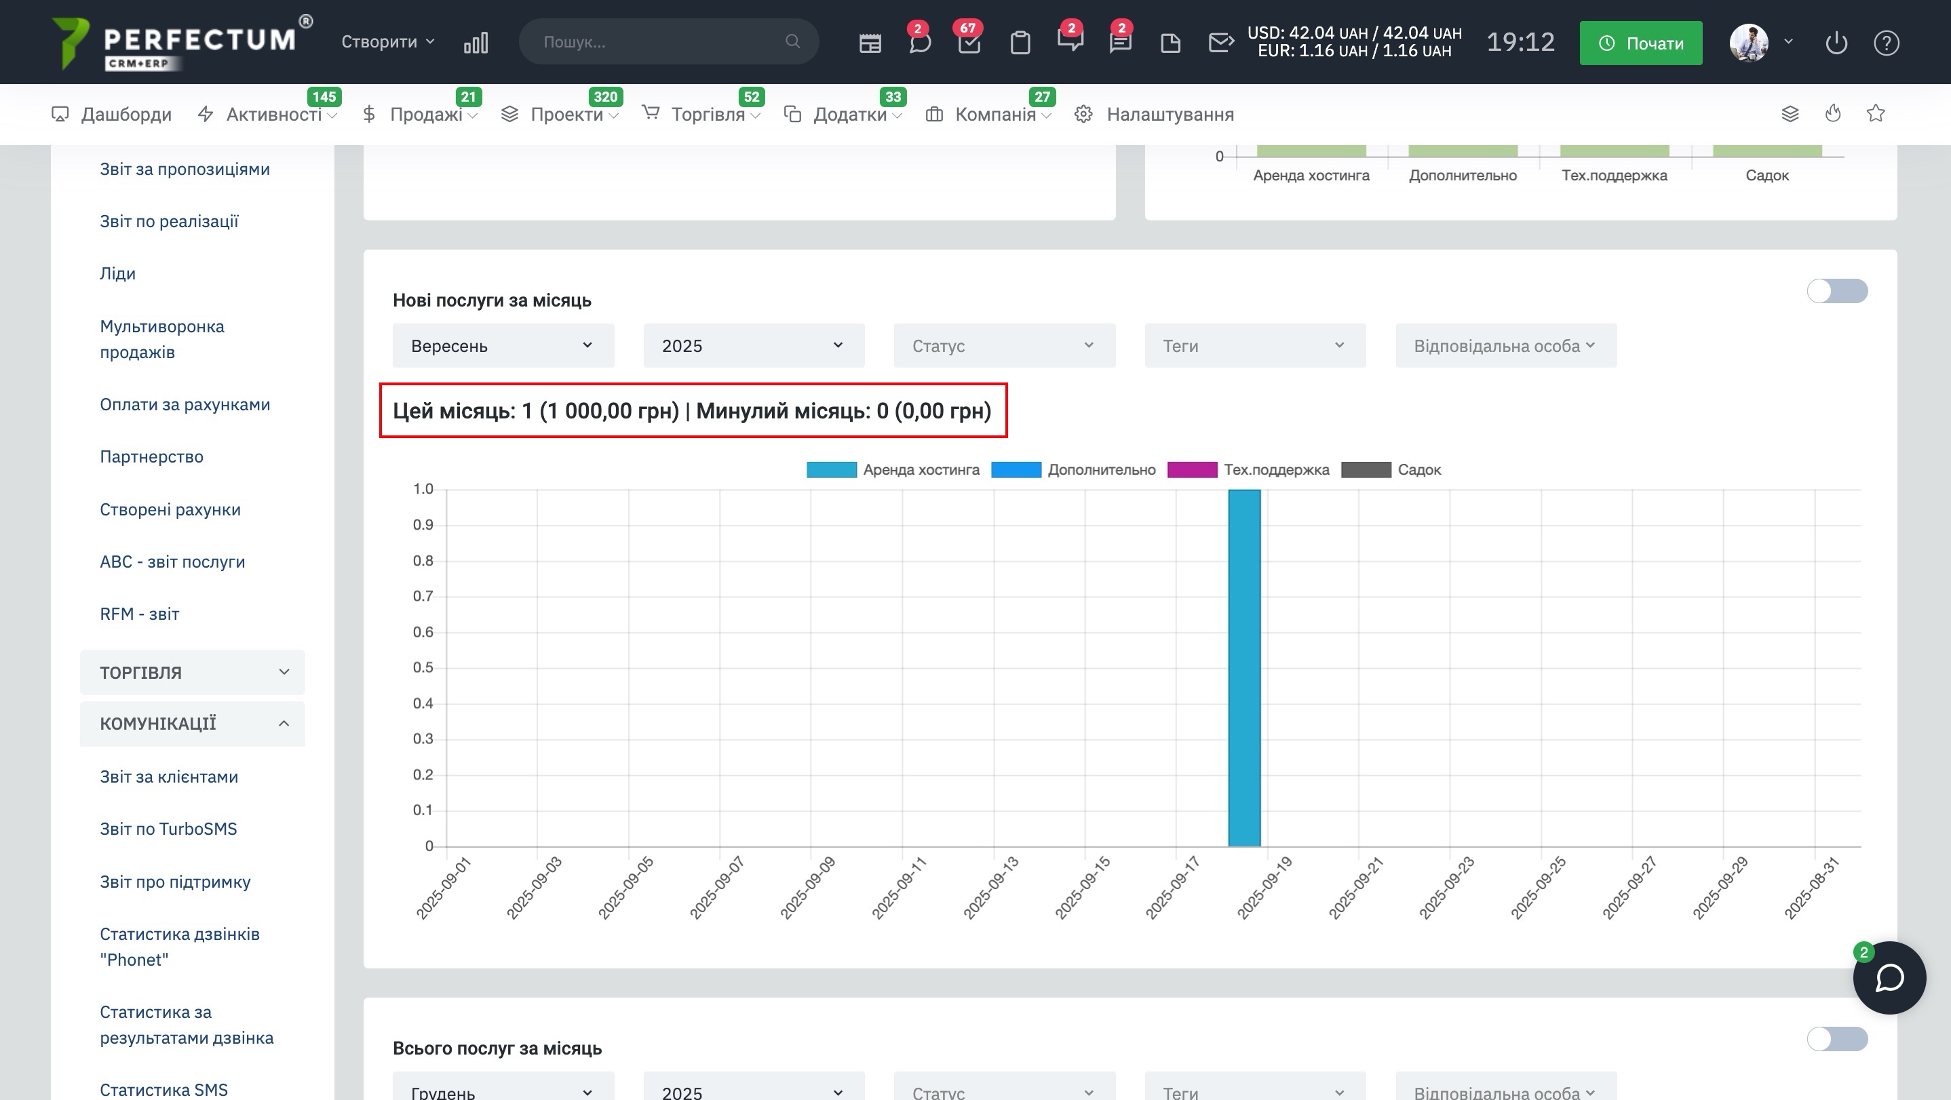Open the floating chat bubble widget
Viewport: 1951px width, 1100px height.
point(1889,977)
